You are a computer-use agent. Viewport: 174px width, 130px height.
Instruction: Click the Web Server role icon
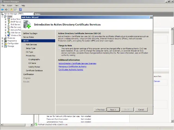(9, 32)
